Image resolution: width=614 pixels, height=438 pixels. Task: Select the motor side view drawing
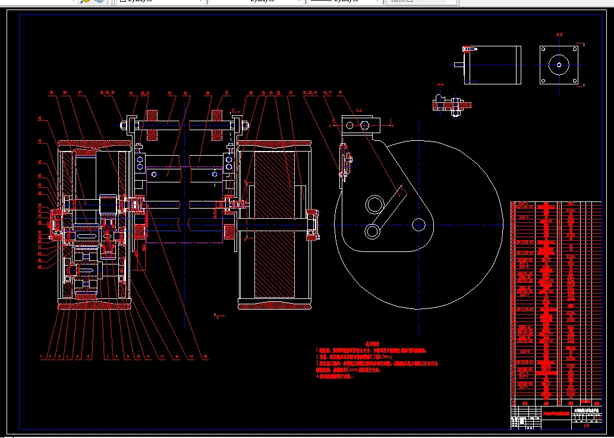(488, 65)
